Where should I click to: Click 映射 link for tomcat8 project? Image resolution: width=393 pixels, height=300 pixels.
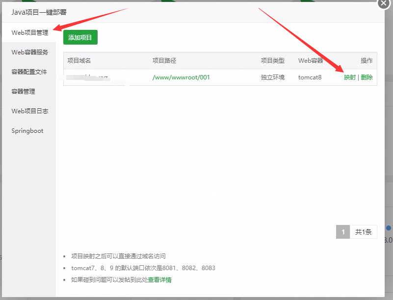click(x=350, y=77)
